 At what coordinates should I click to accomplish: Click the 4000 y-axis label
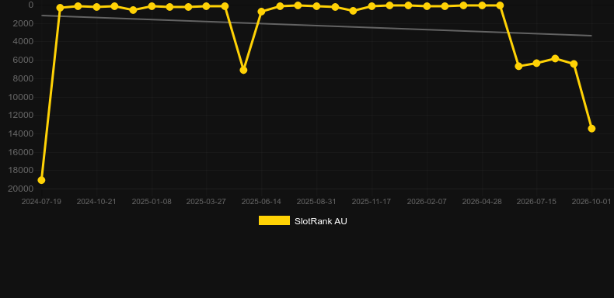click(23, 42)
